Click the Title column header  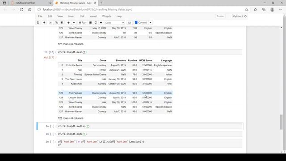click(80, 60)
